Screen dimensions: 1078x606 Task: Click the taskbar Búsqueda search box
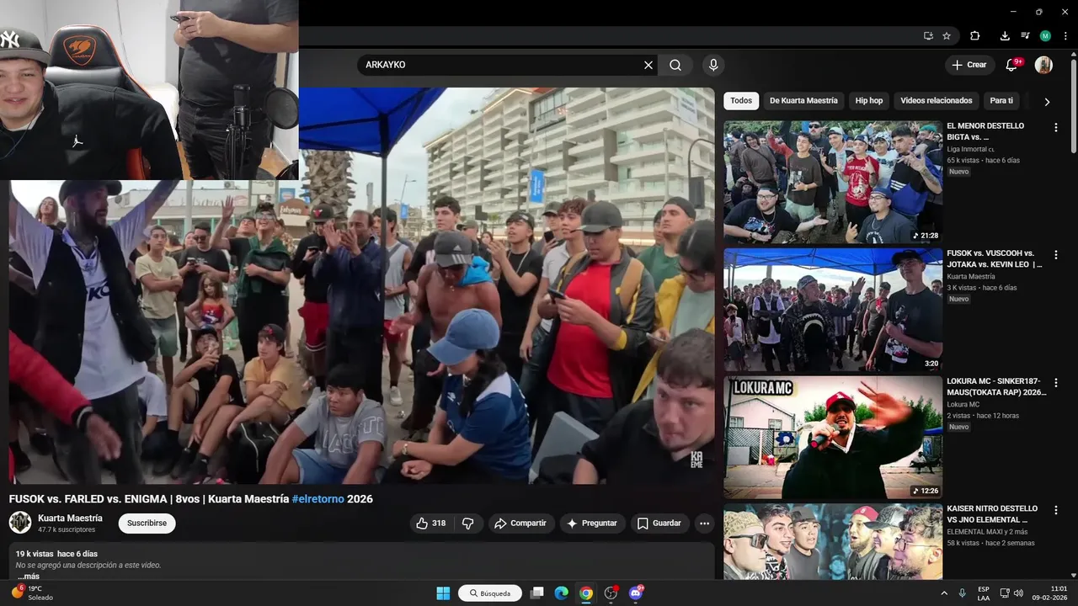click(490, 593)
